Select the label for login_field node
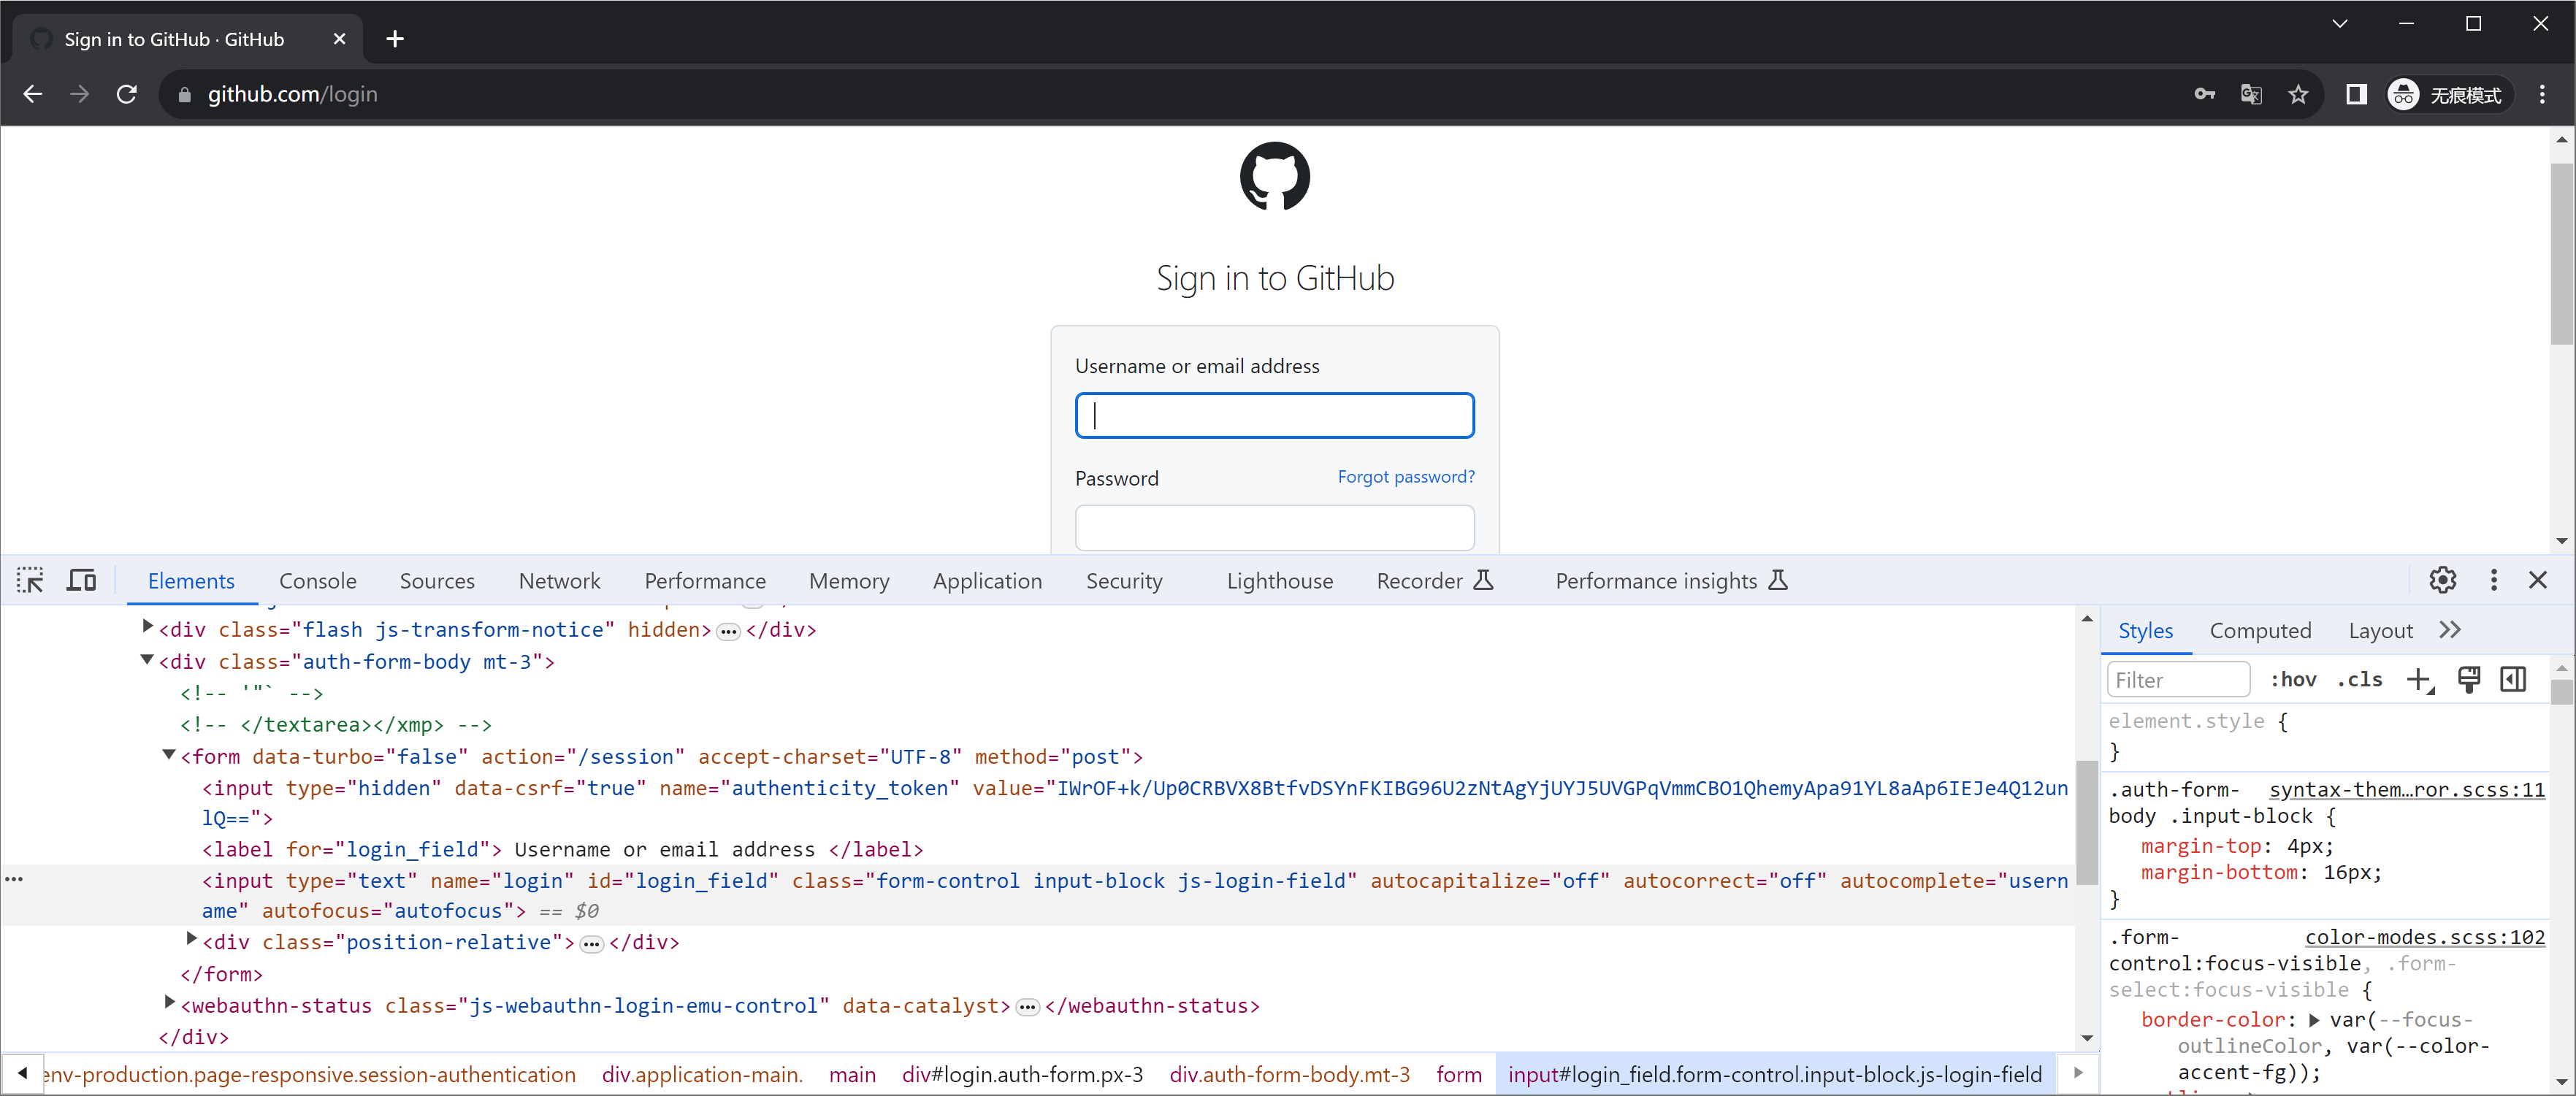 [x=563, y=849]
